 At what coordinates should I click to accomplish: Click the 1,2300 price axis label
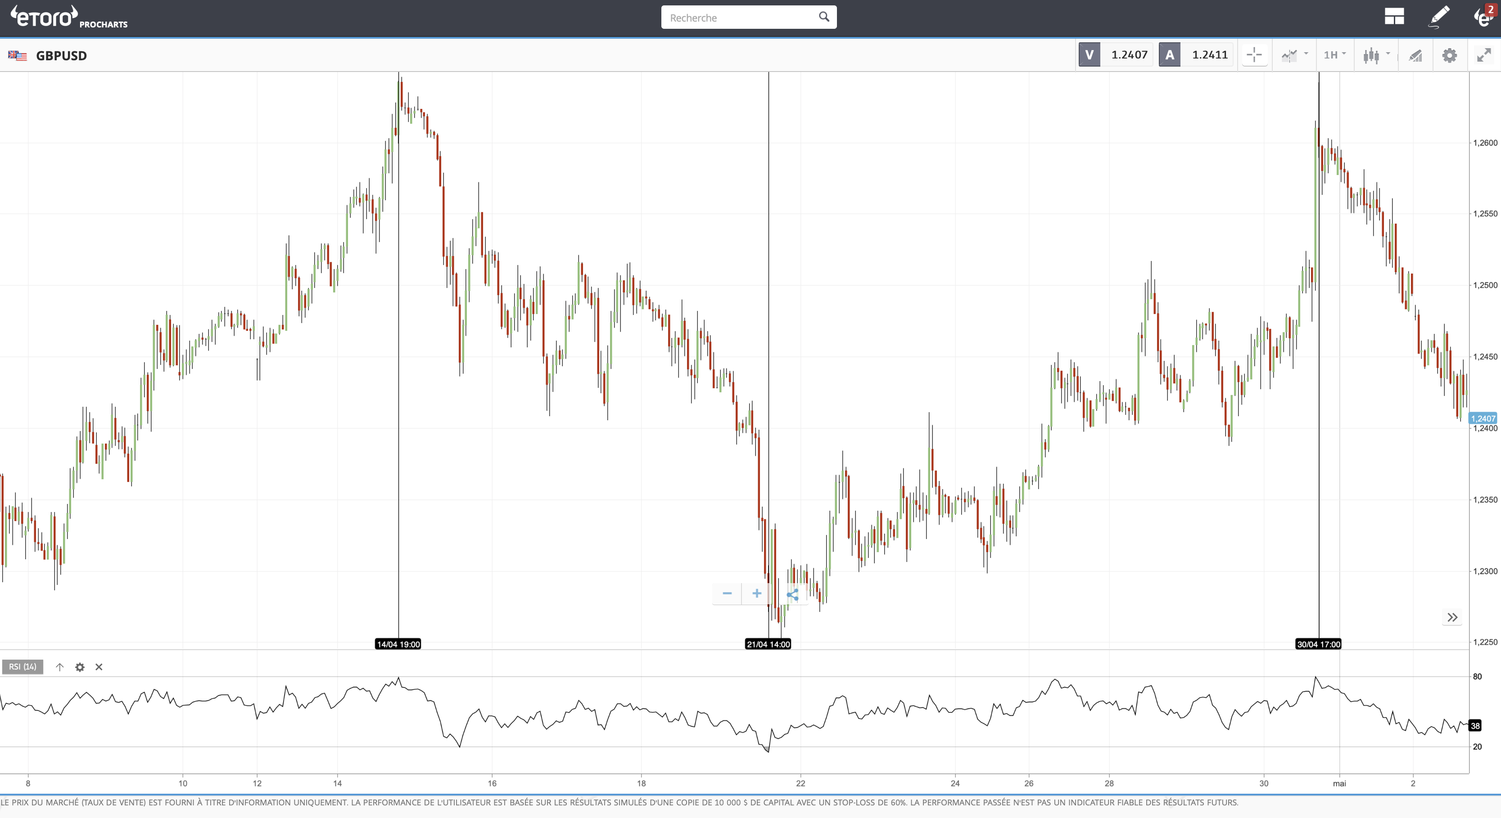(1485, 571)
